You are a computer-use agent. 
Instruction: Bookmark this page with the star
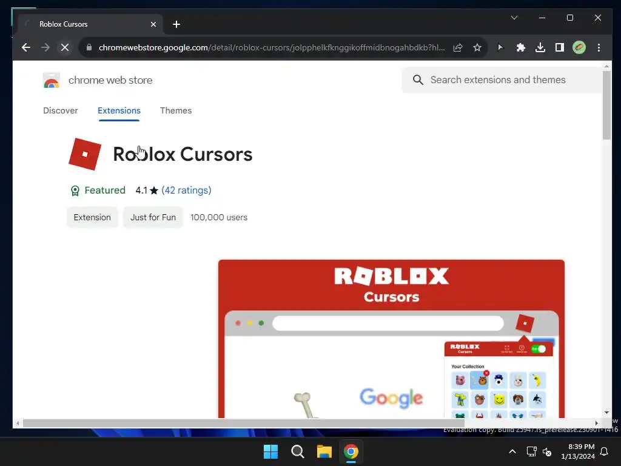click(477, 47)
